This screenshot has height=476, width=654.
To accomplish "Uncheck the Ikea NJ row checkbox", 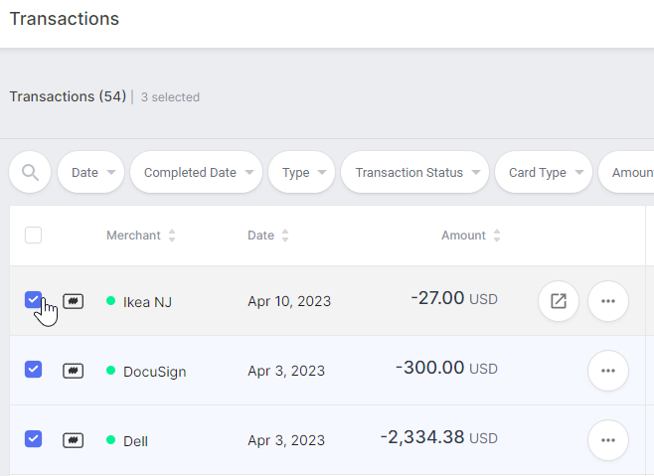I will [x=34, y=299].
